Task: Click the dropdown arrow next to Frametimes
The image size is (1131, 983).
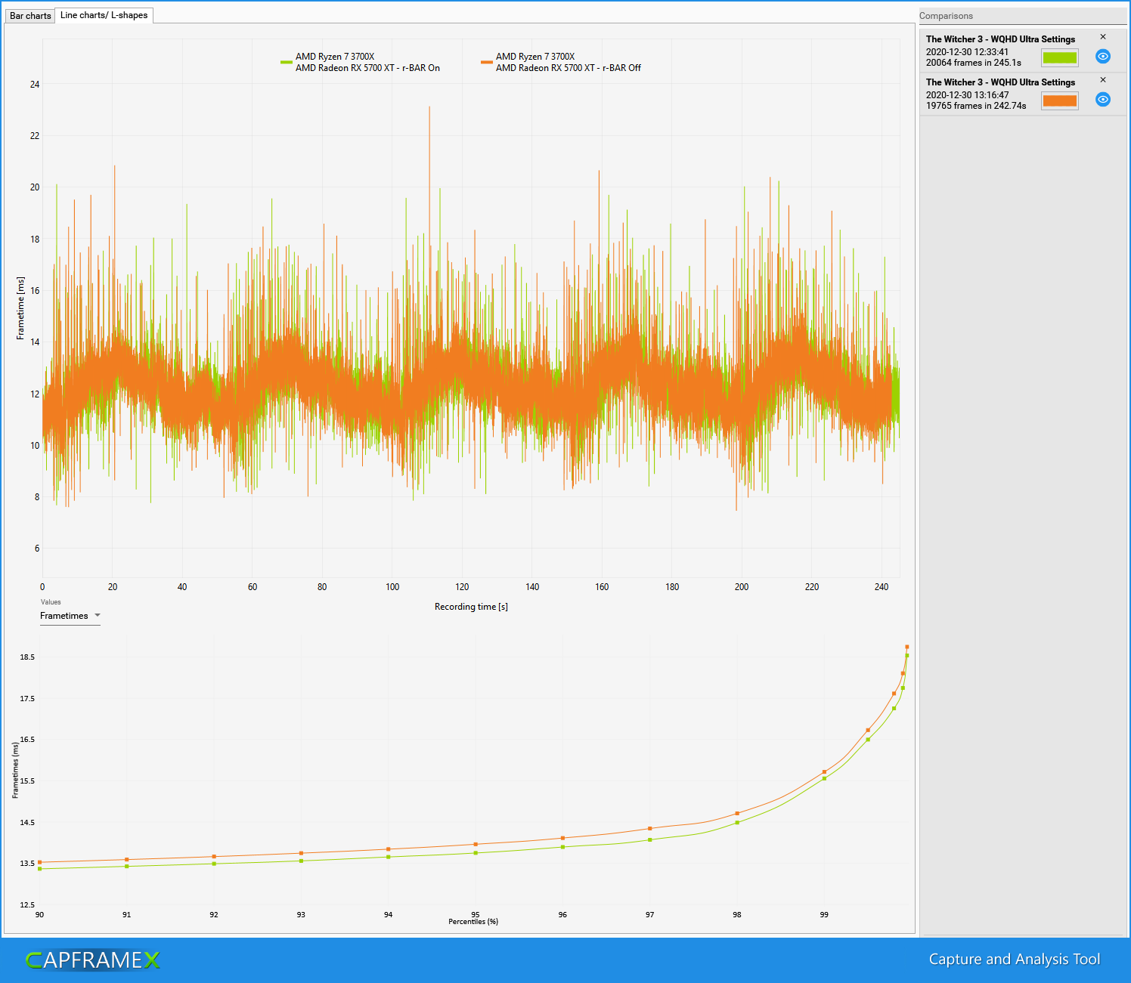Action: pos(97,616)
